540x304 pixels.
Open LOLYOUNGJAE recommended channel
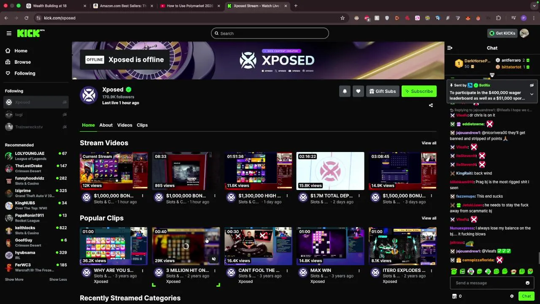pos(36,156)
